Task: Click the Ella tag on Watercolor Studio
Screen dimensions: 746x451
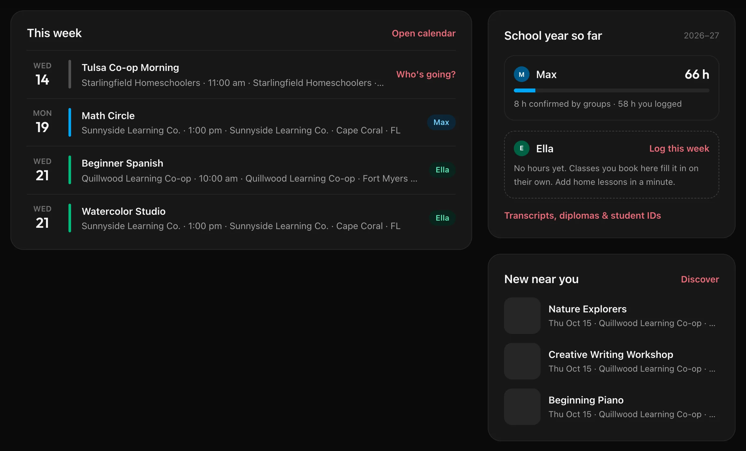Action: click(442, 218)
